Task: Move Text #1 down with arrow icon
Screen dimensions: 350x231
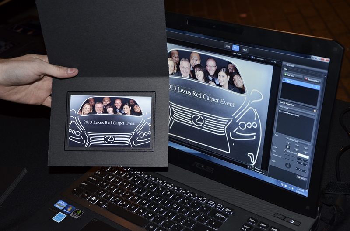Action: 316,87
